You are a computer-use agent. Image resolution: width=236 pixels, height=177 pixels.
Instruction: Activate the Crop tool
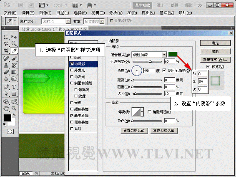pos(6,51)
